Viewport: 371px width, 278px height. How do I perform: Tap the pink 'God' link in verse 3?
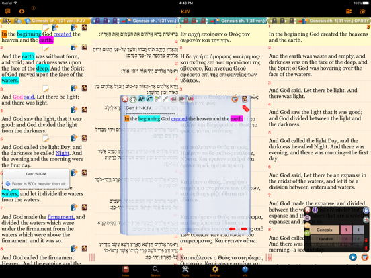(x=17, y=97)
